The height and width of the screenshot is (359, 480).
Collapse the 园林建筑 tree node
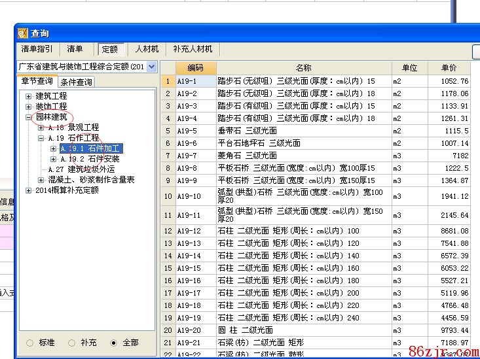pyautogui.click(x=28, y=118)
